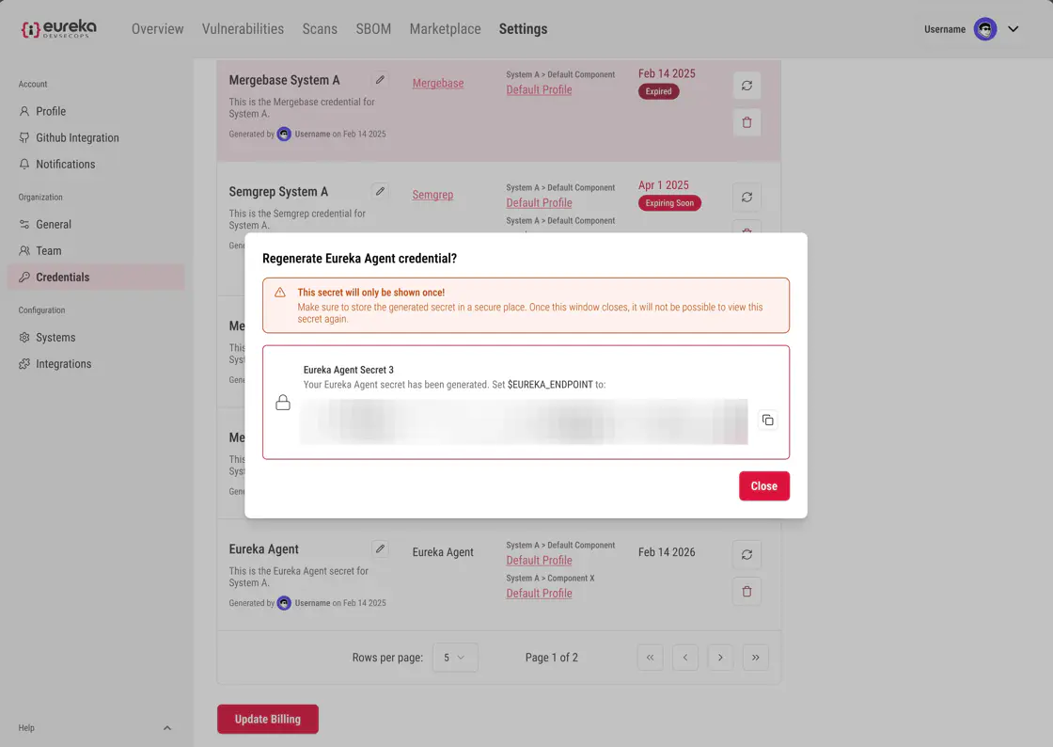Delete the Mergebase System A credential
This screenshot has height=747, width=1053.
coord(747,122)
